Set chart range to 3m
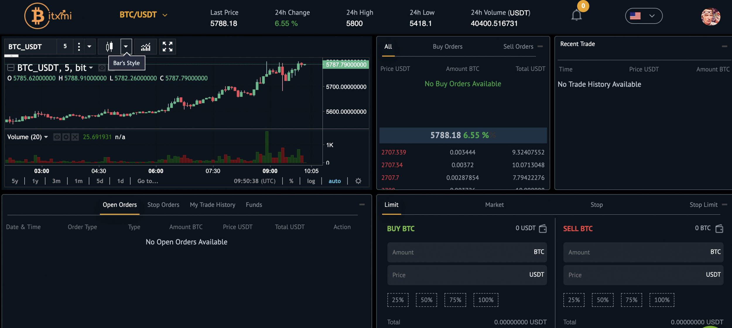The width and height of the screenshot is (732, 328). tap(56, 181)
